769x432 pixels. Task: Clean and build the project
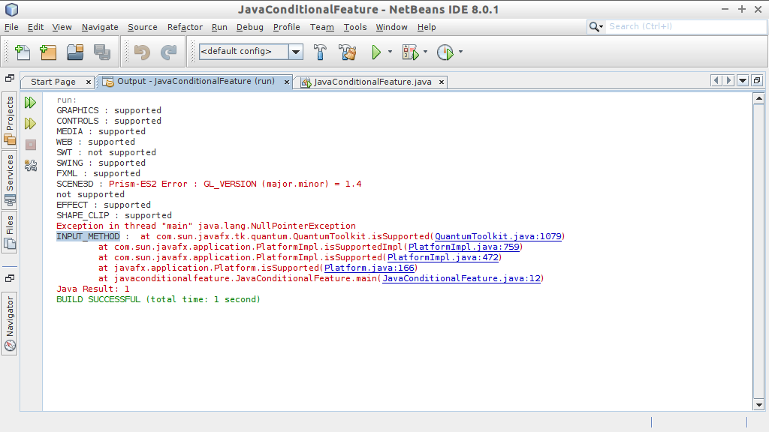(347, 52)
